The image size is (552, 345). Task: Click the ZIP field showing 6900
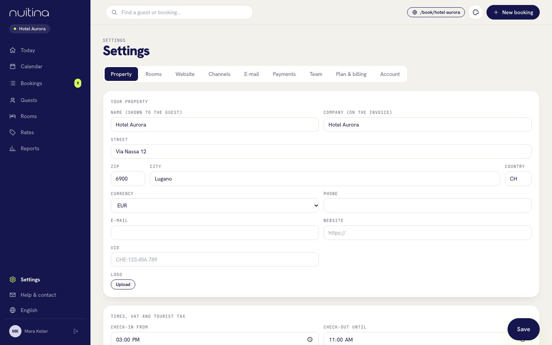128,179
